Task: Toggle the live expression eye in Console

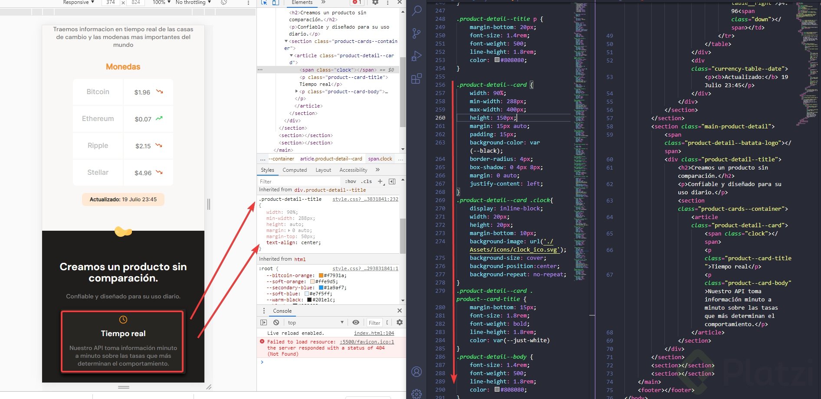Action: [356, 322]
